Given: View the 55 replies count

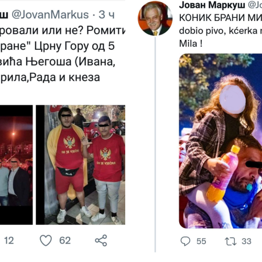Looking at the screenshot, I should [x=201, y=241].
